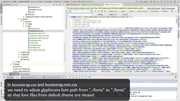Select yes-logo-demo.png in the project tree
The image size is (180, 101).
click(x=37, y=50)
